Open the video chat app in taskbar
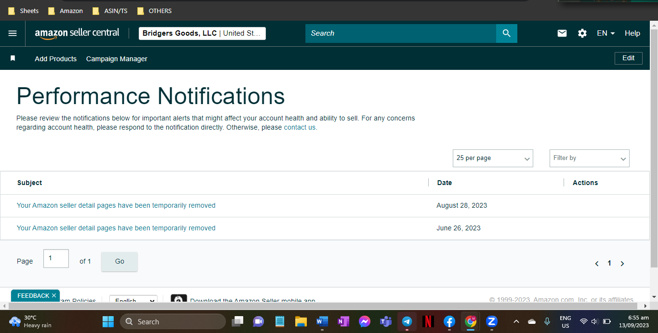Viewport: 658px width, 333px height. [x=259, y=321]
